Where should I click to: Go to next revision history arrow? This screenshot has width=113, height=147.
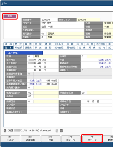click(x=57, y=131)
